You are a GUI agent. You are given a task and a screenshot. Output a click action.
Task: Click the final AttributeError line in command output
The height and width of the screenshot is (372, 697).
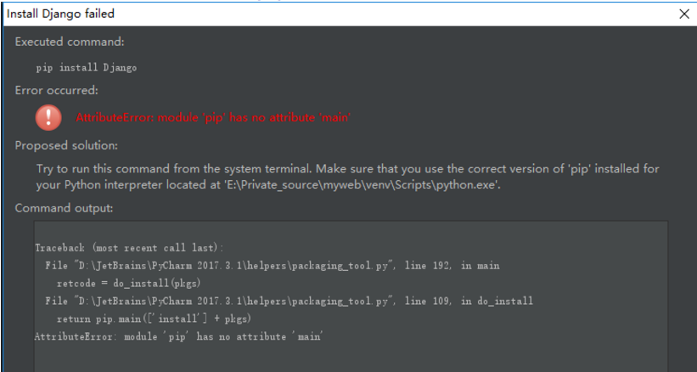[178, 337]
